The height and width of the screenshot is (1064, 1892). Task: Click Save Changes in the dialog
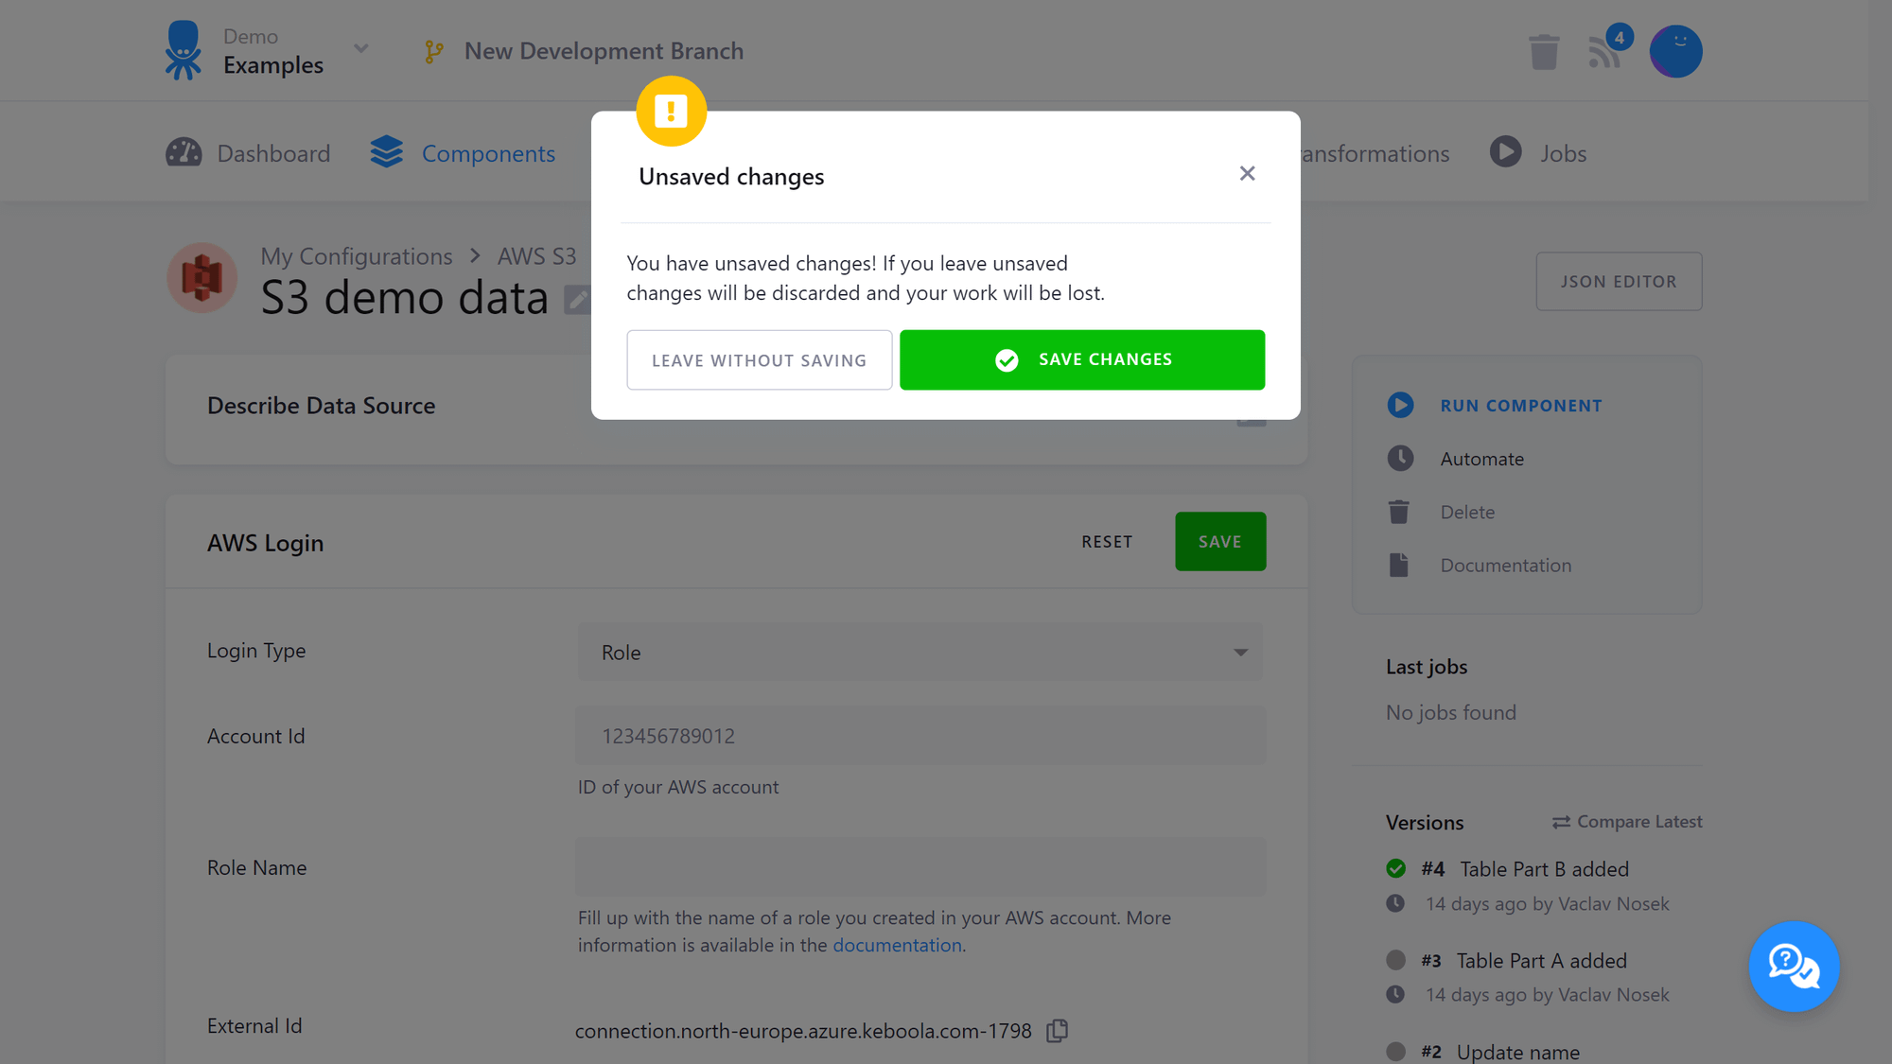1082,359
